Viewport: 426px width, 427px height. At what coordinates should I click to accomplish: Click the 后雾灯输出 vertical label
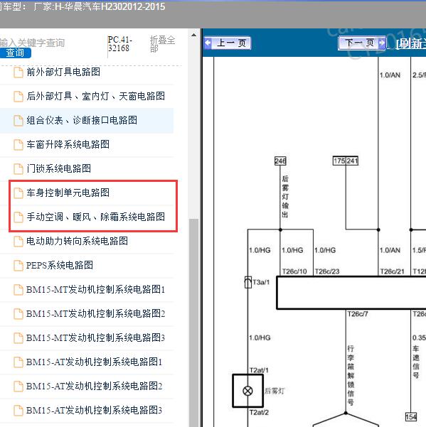tap(285, 197)
